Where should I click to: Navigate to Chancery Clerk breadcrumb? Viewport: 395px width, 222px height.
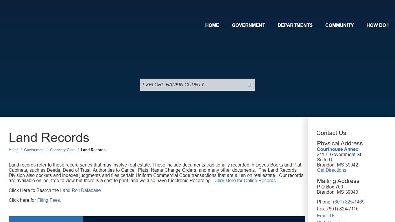point(62,150)
